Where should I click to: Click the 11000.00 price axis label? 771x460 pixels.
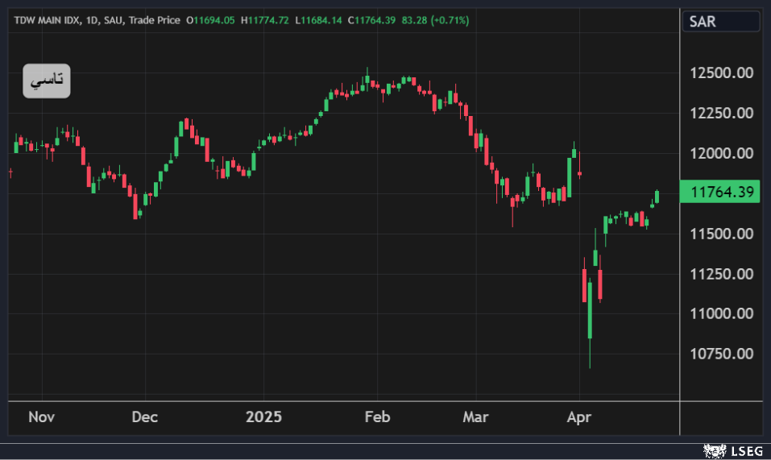(x=721, y=313)
